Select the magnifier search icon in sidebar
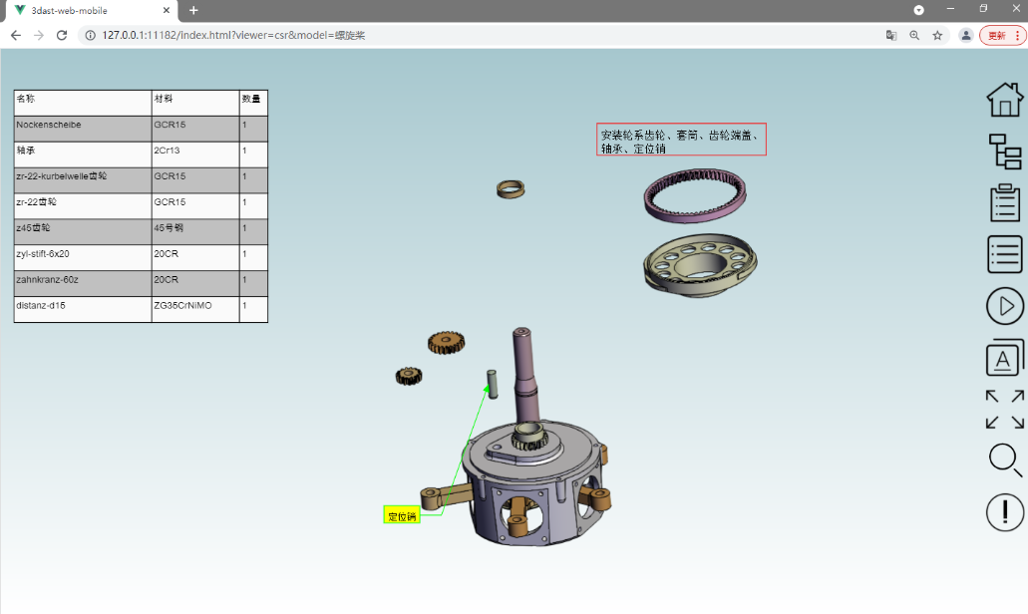The width and height of the screenshot is (1028, 614). (x=1004, y=460)
